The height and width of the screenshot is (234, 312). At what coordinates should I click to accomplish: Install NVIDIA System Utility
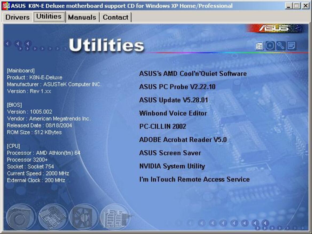(172, 166)
